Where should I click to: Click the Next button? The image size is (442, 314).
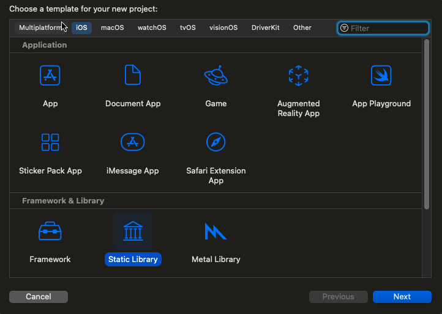(402, 297)
